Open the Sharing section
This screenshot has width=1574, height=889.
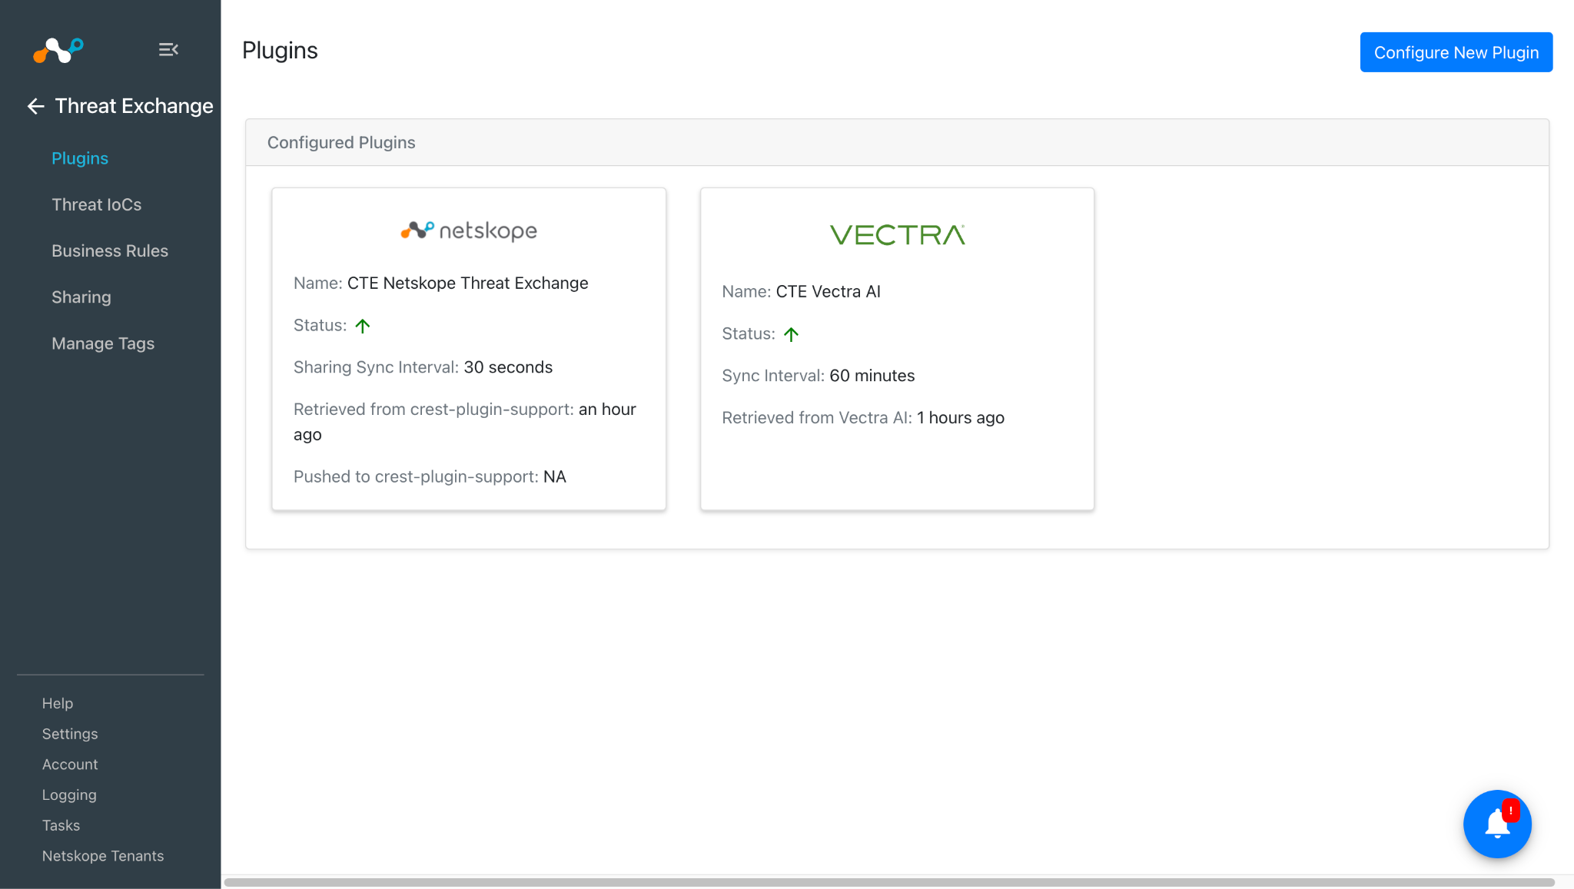point(81,297)
